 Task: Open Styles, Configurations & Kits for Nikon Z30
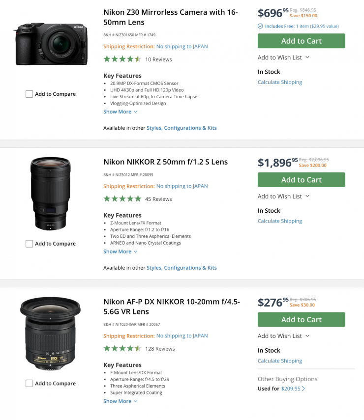[x=182, y=128]
